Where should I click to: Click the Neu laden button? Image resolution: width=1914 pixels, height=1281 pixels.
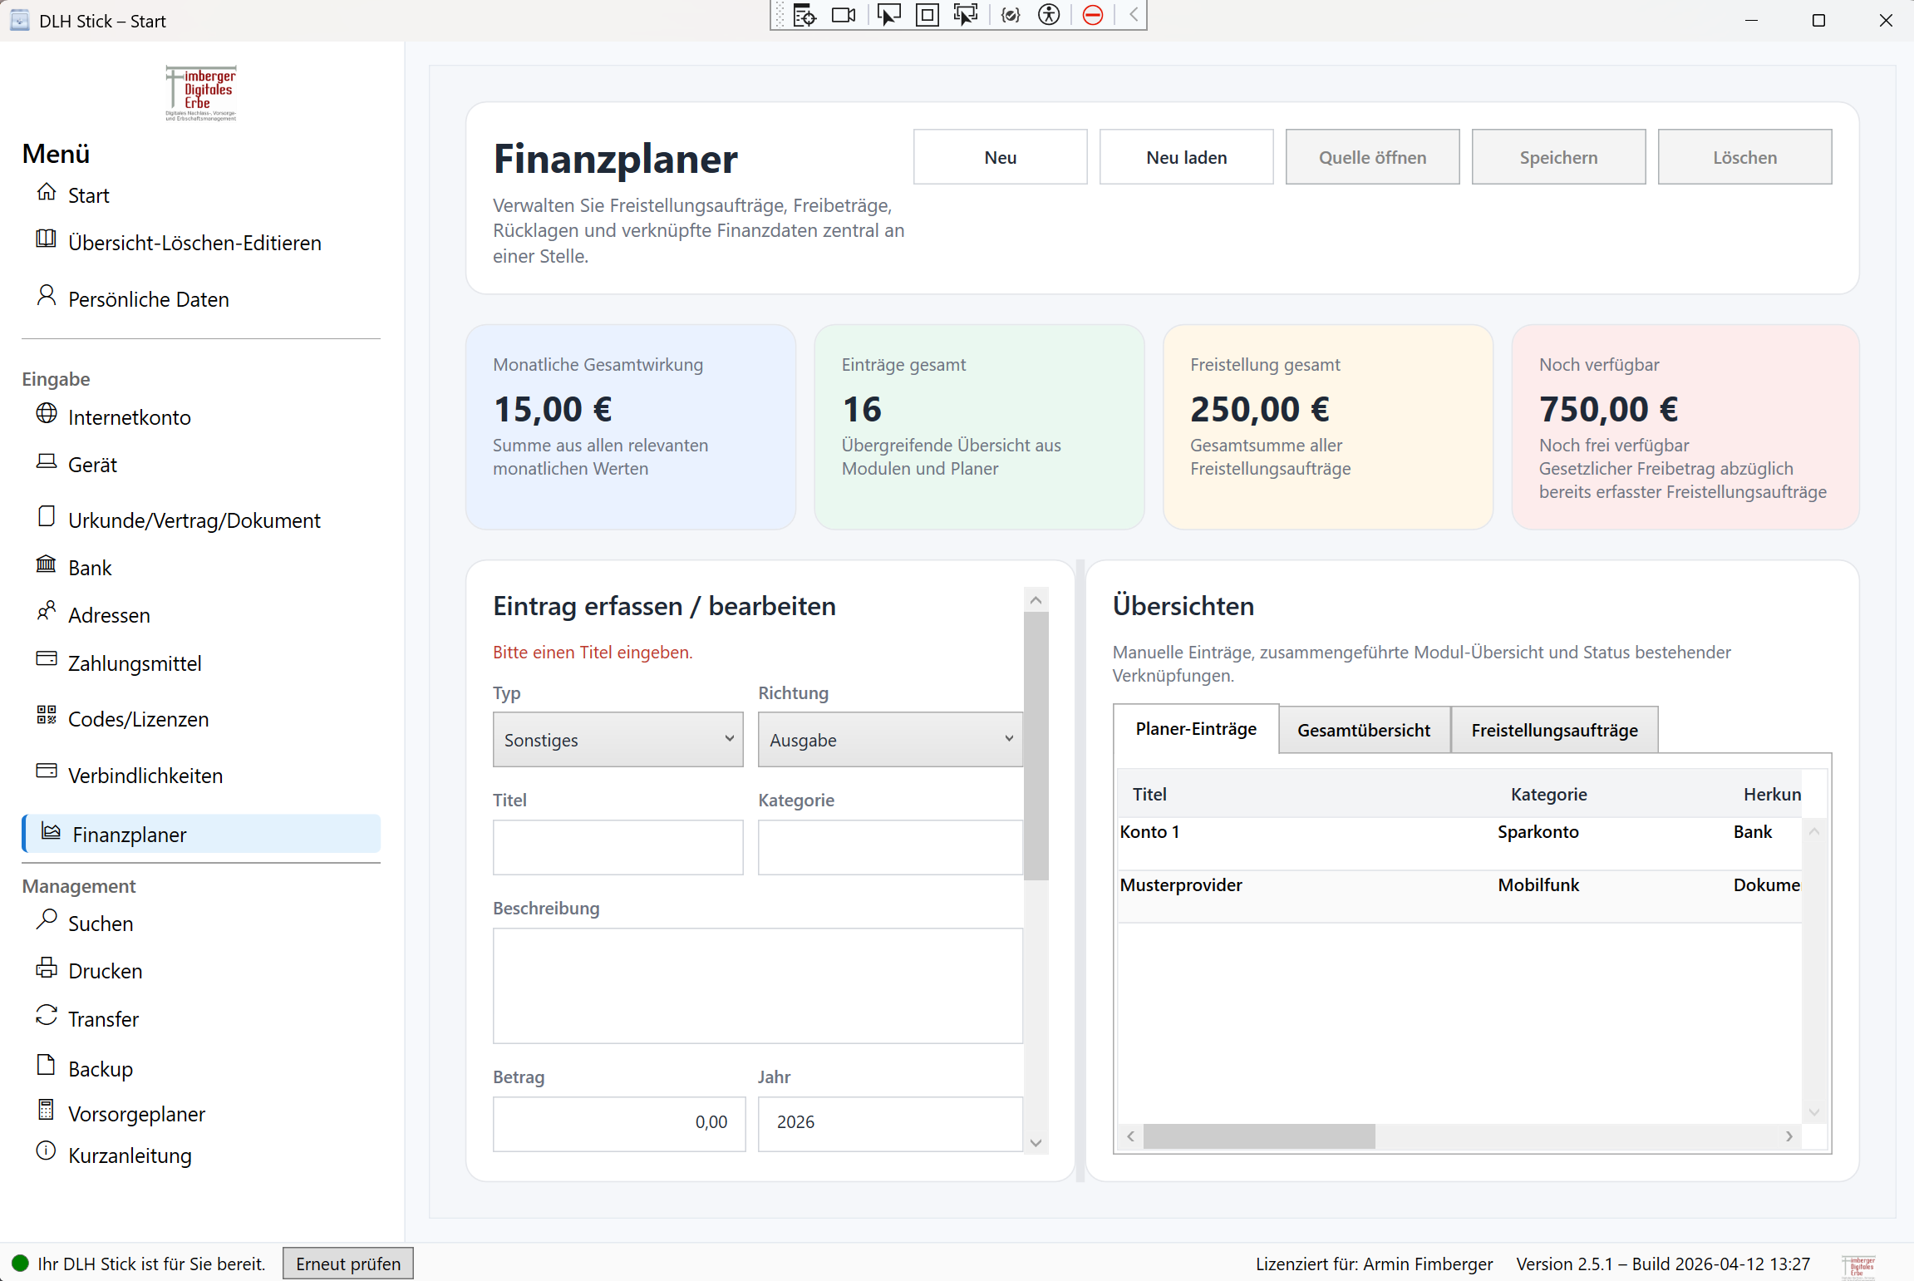[x=1186, y=156]
